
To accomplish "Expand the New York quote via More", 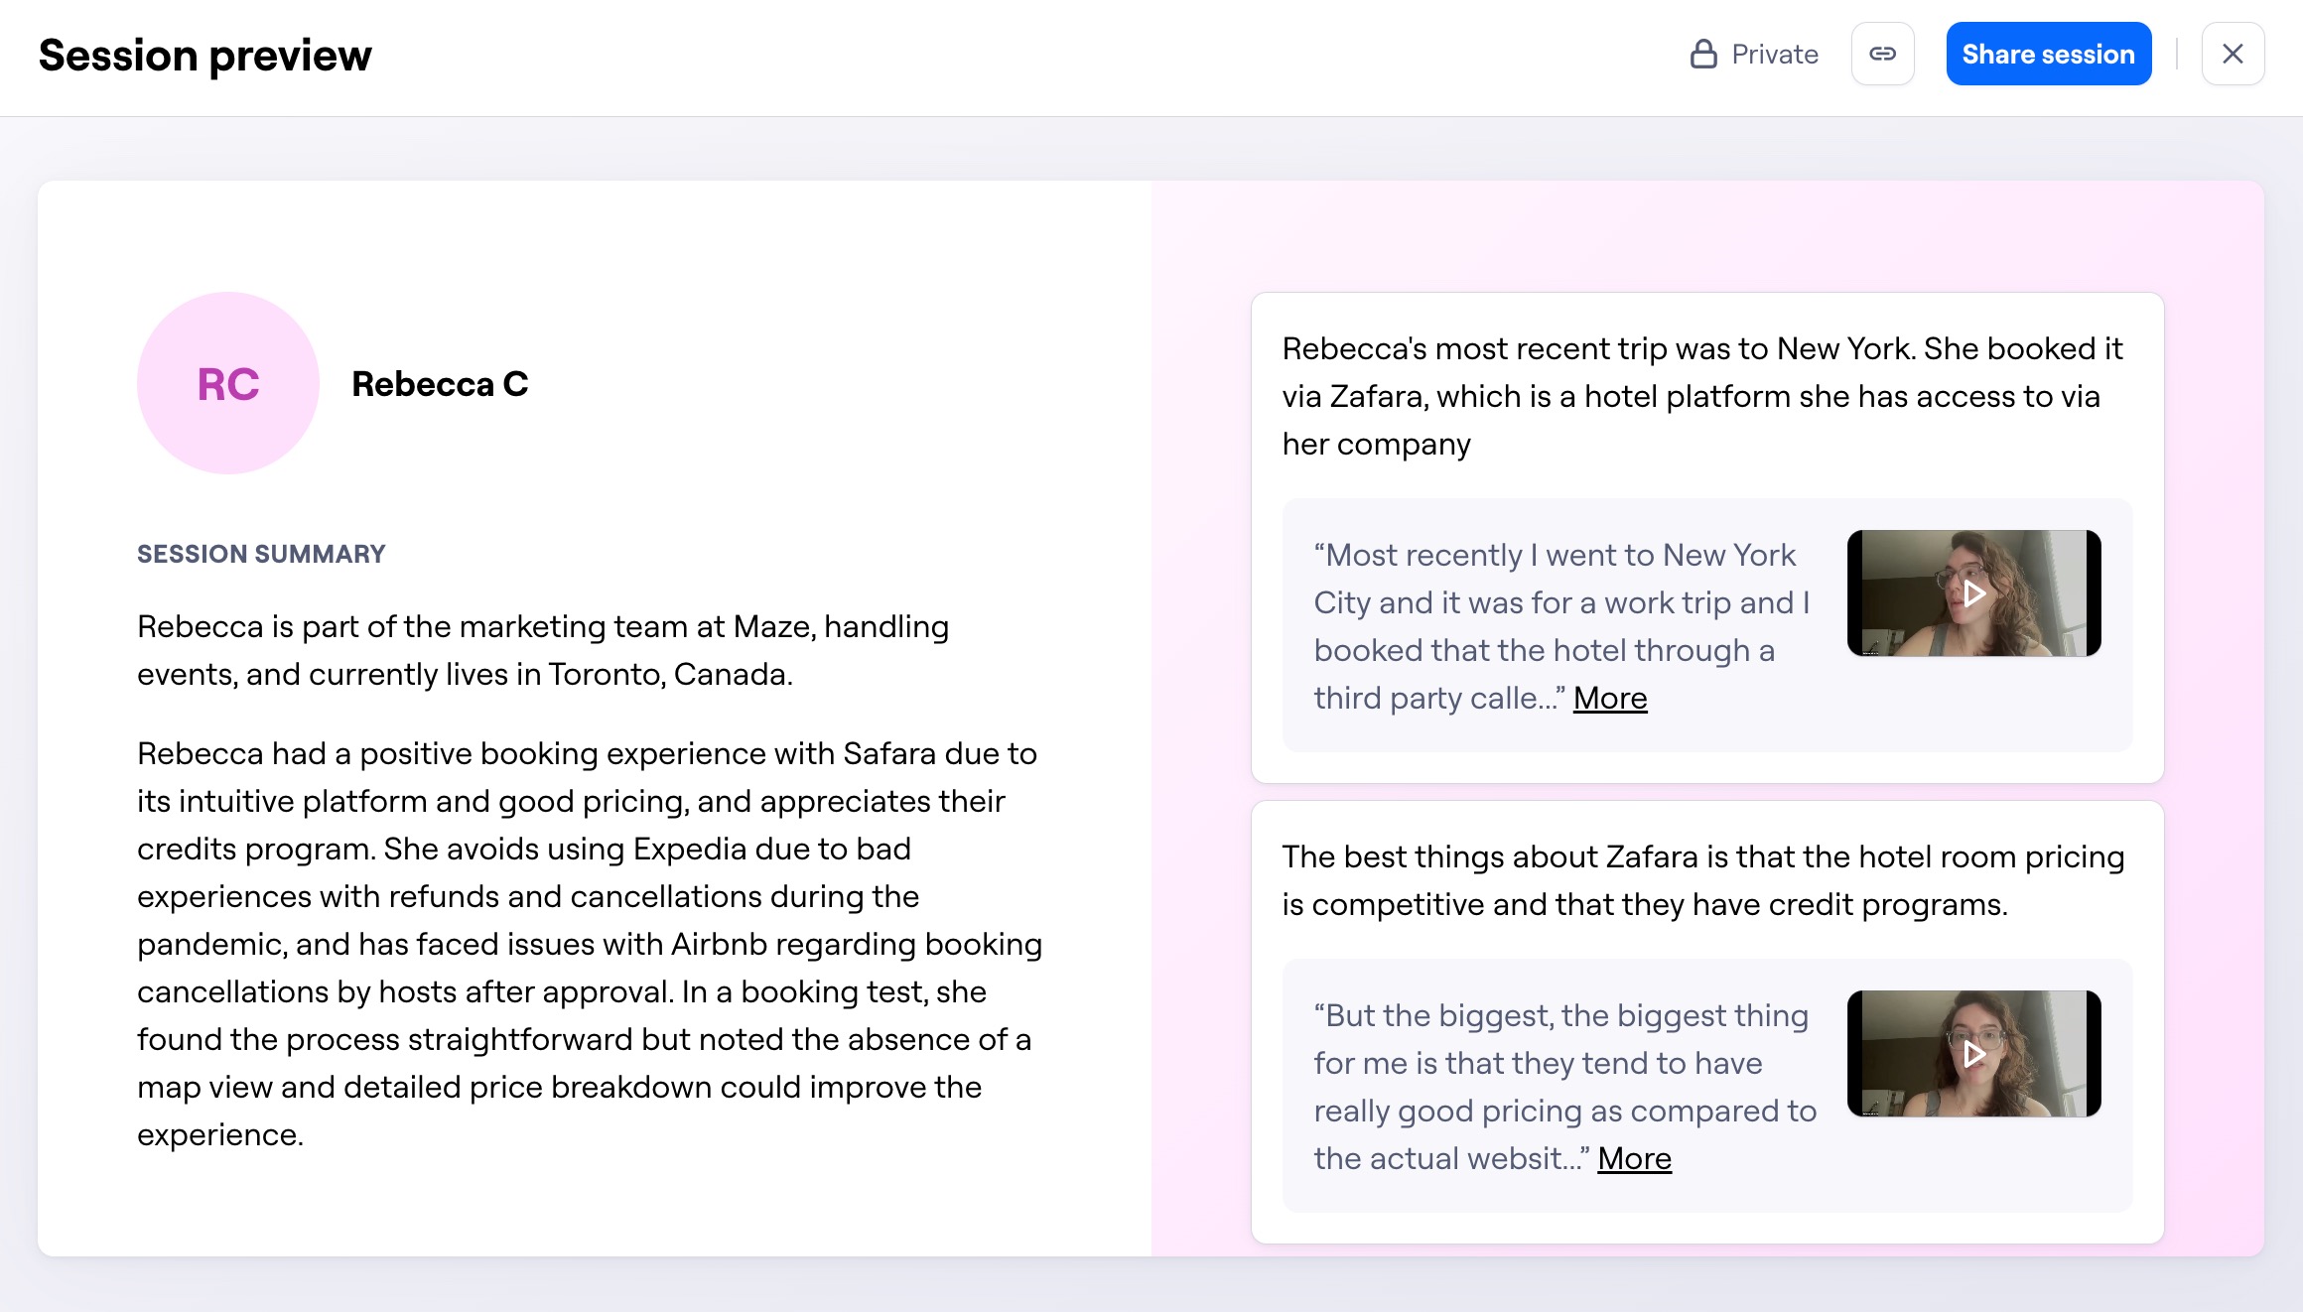I will click(x=1610, y=698).
